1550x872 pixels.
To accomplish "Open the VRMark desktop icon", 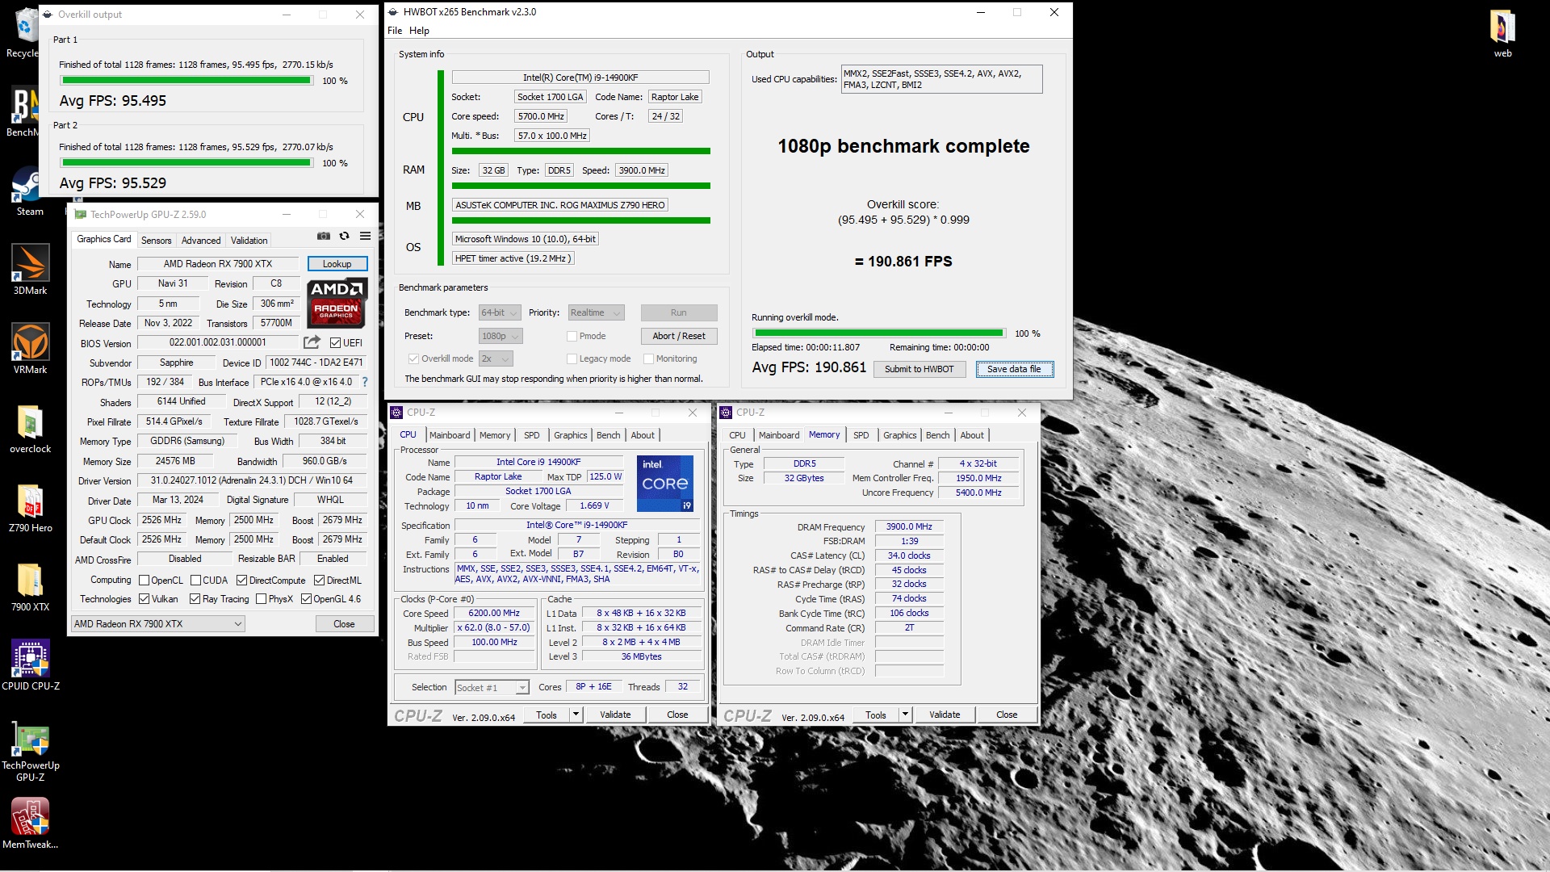I will click(x=30, y=350).
